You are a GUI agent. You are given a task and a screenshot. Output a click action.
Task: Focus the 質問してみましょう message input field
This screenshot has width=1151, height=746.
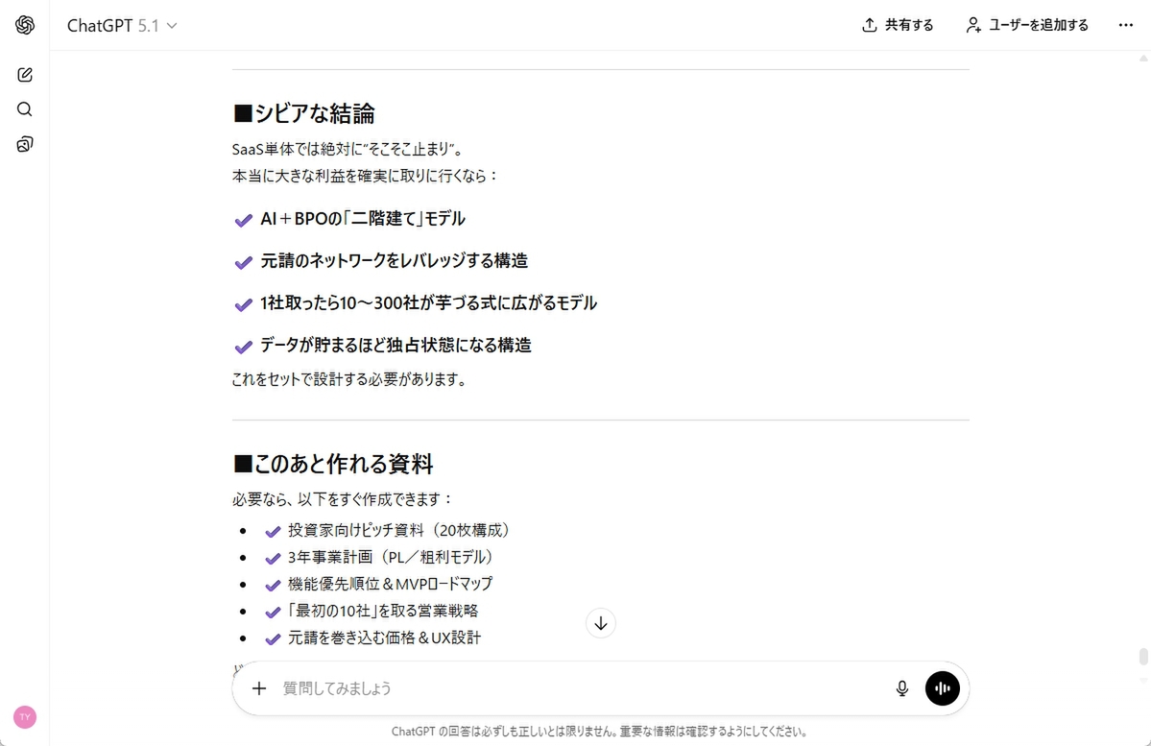point(580,688)
